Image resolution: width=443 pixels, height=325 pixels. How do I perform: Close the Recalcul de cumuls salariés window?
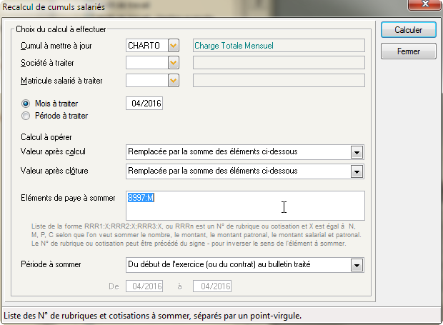tap(425, 4)
